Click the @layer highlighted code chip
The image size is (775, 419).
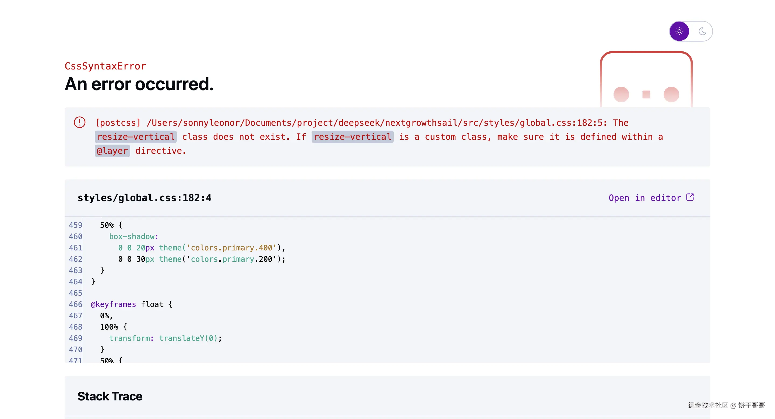(112, 151)
